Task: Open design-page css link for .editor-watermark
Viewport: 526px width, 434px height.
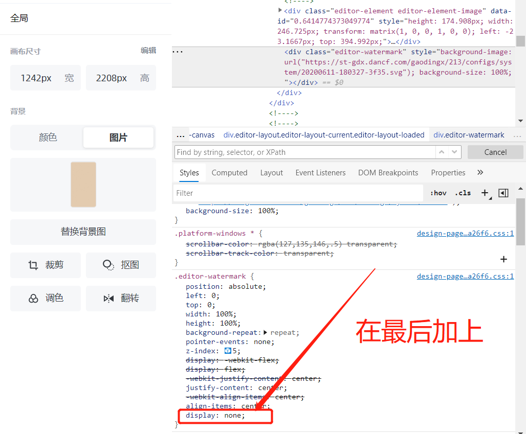Action: tap(465, 276)
